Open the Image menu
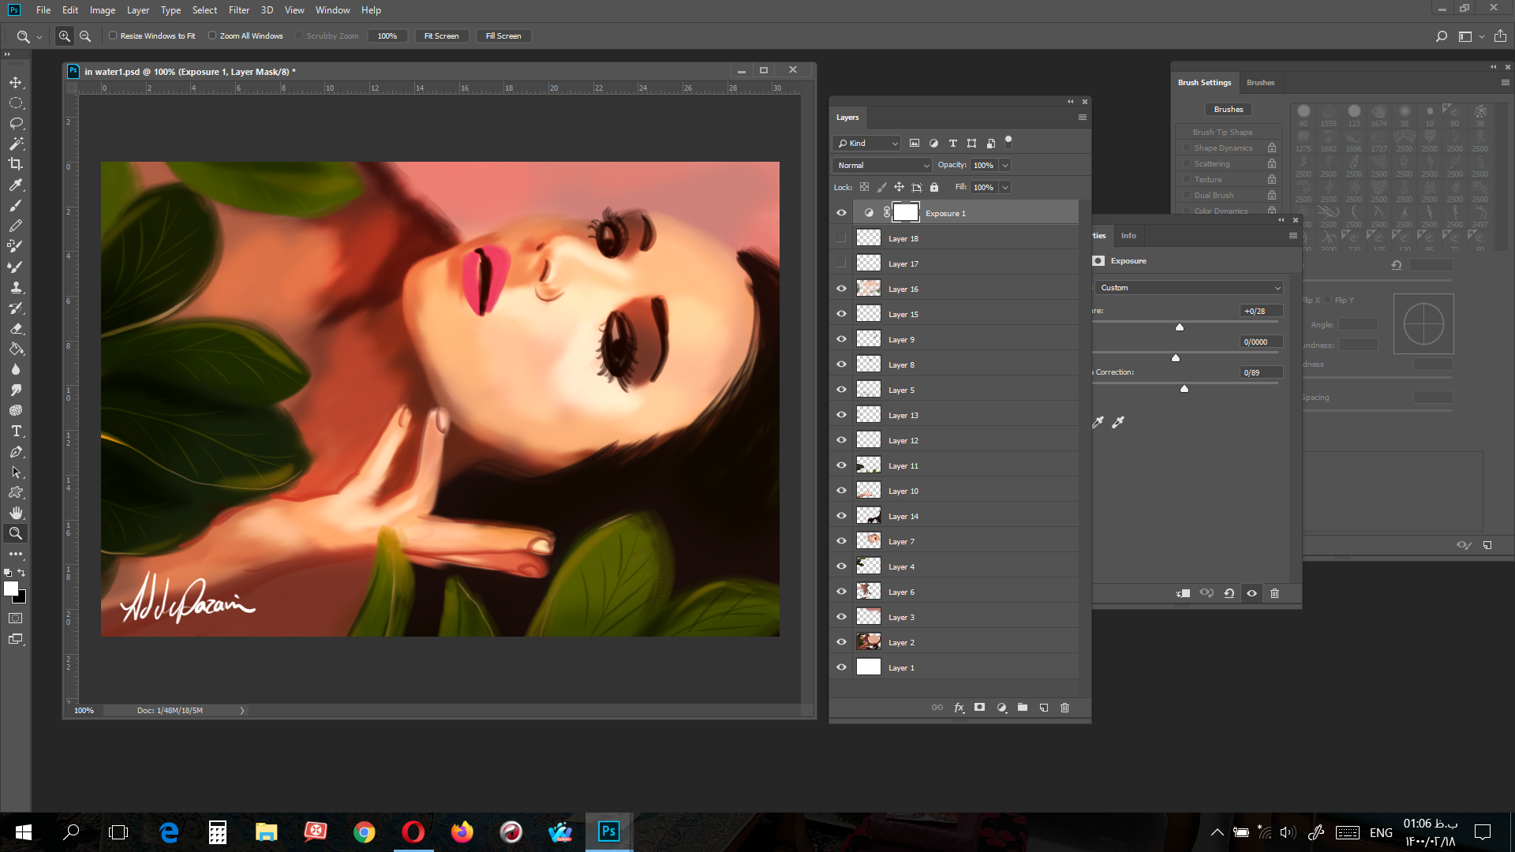Viewport: 1515px width, 852px height. pyautogui.click(x=103, y=10)
